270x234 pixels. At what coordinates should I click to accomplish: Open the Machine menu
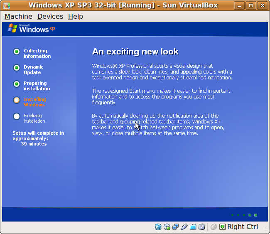point(18,17)
